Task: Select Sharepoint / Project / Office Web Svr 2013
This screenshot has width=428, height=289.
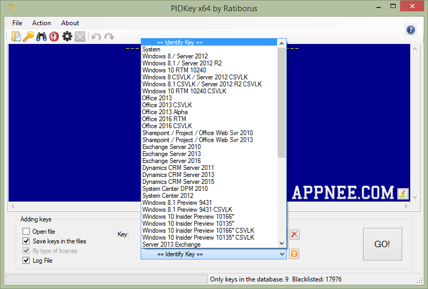Action: (x=209, y=140)
